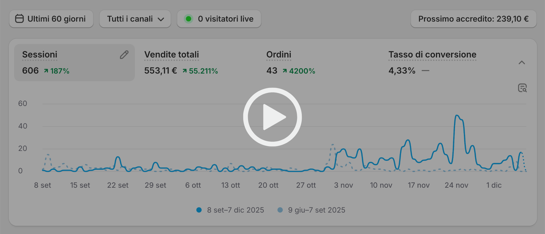Click the pencil edit icon on Sessioni
Viewport: 545px width, 234px height.
[x=124, y=55]
